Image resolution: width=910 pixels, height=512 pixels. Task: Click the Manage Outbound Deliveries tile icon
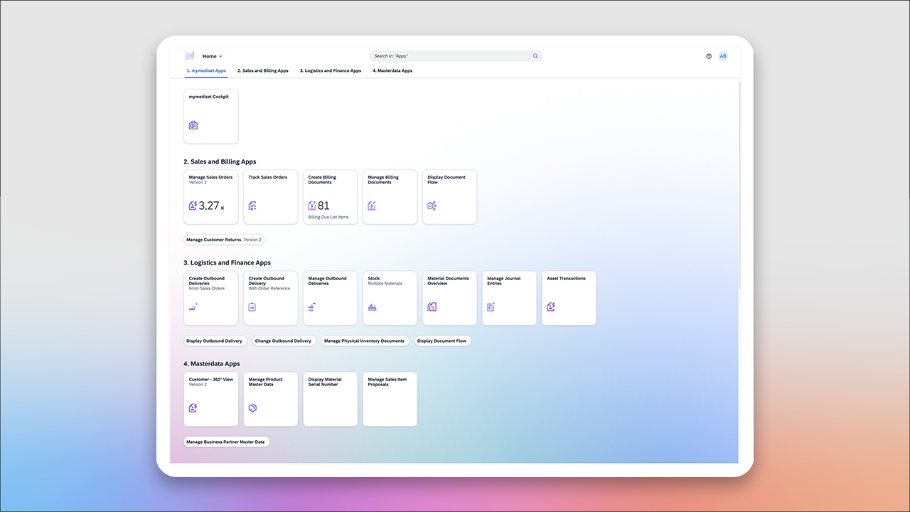(x=312, y=306)
